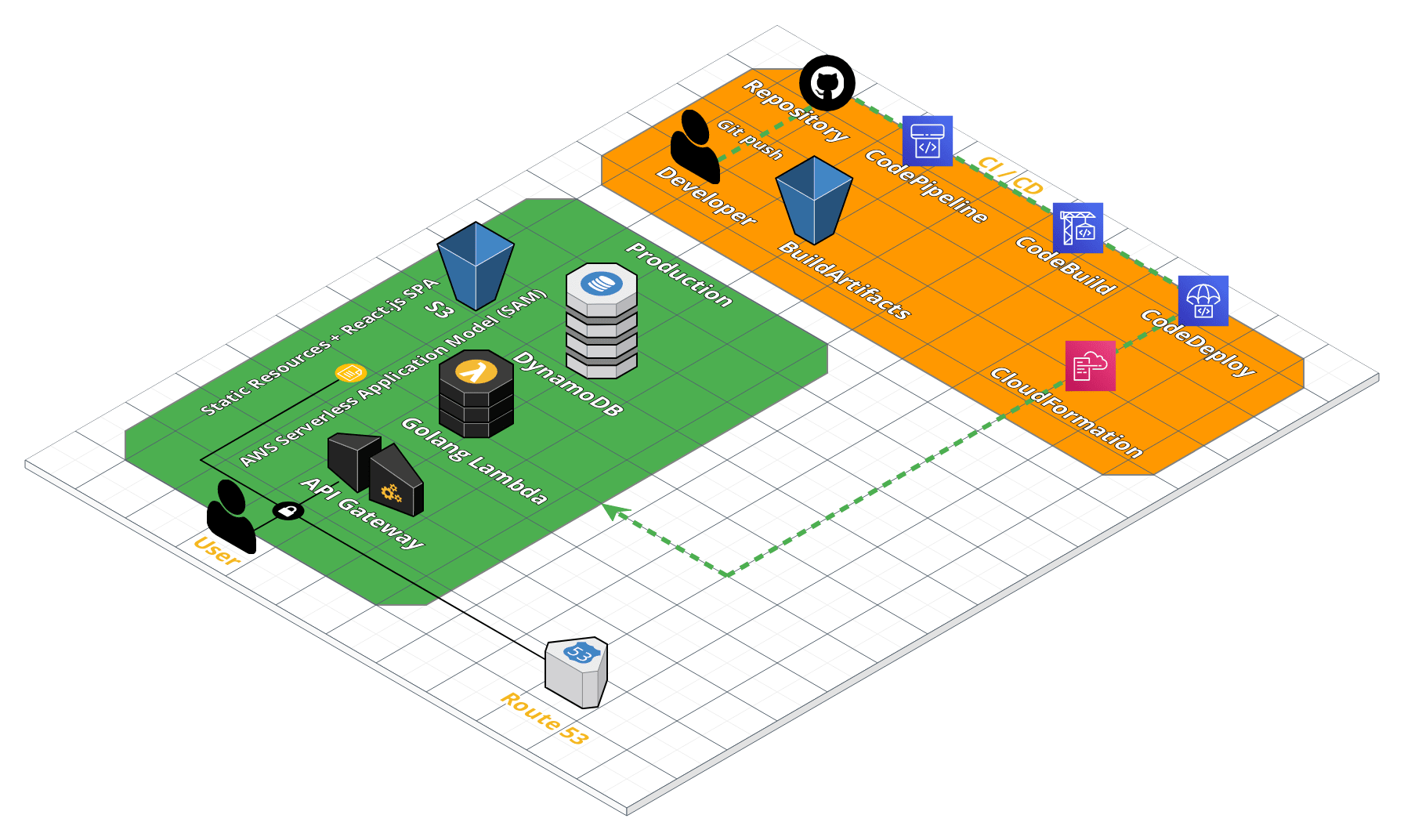Select the Developer person icon
The image size is (1404, 833).
point(695,147)
